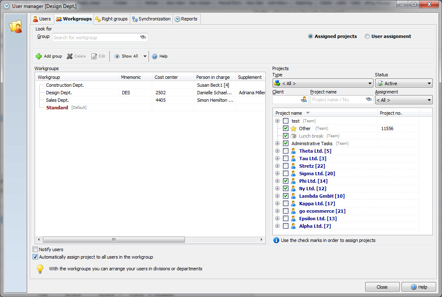Click the toolbar Help question mark icon
Image resolution: width=442 pixels, height=297 pixels.
(154, 56)
